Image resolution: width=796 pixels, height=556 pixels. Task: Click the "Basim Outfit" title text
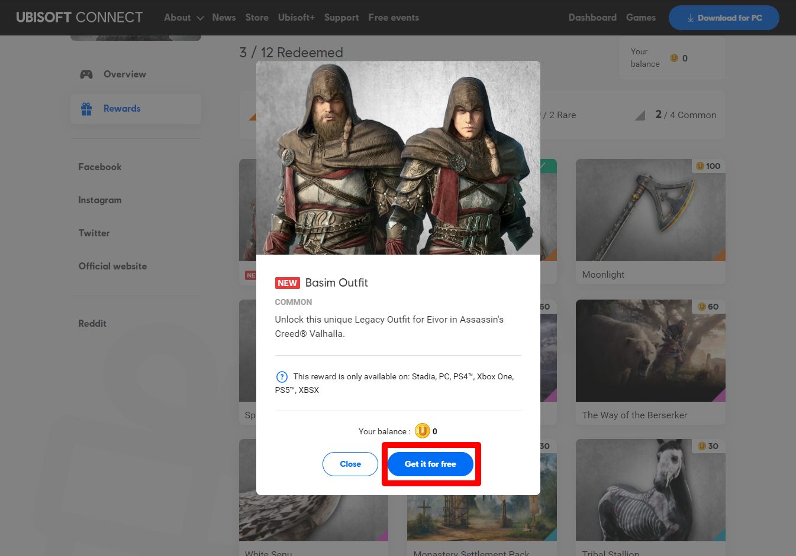click(337, 283)
